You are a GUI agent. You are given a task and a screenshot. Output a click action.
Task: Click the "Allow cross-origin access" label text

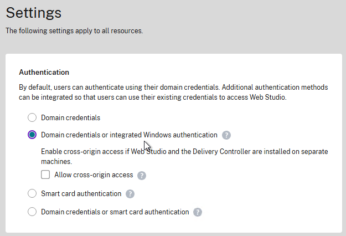point(94,175)
